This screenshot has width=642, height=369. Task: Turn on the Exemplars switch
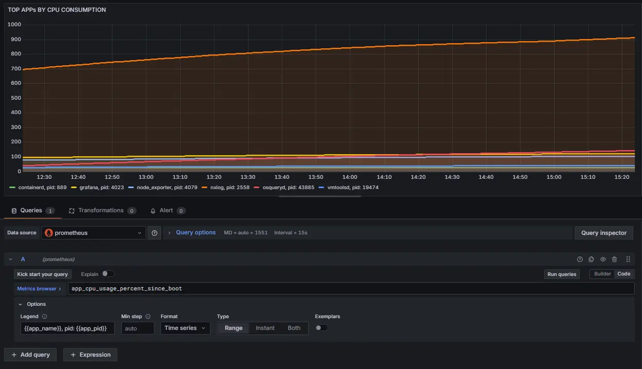pyautogui.click(x=322, y=328)
